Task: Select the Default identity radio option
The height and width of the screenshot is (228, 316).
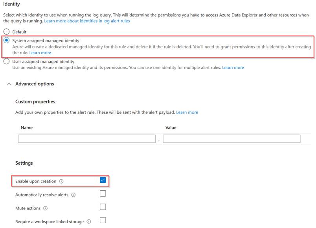Action: 6,32
